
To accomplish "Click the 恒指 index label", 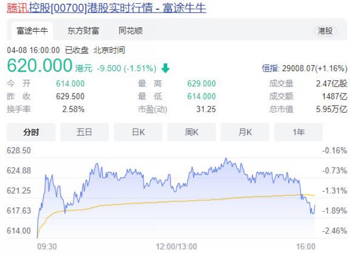I will tap(270, 68).
